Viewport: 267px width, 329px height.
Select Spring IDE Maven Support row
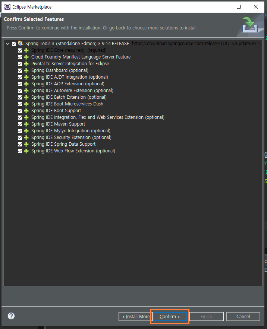[58, 124]
